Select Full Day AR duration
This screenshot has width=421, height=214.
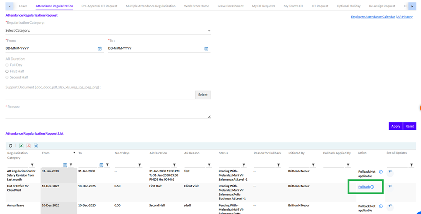point(7,65)
